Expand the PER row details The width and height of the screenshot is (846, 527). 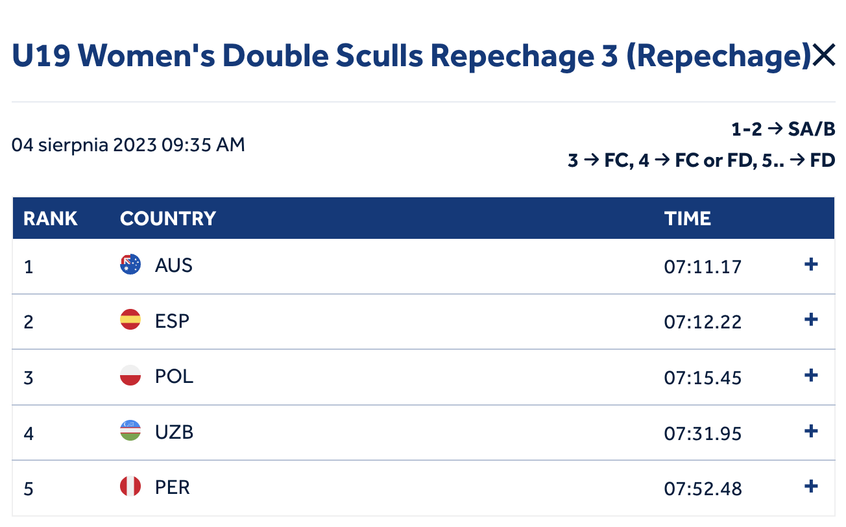[x=810, y=487]
